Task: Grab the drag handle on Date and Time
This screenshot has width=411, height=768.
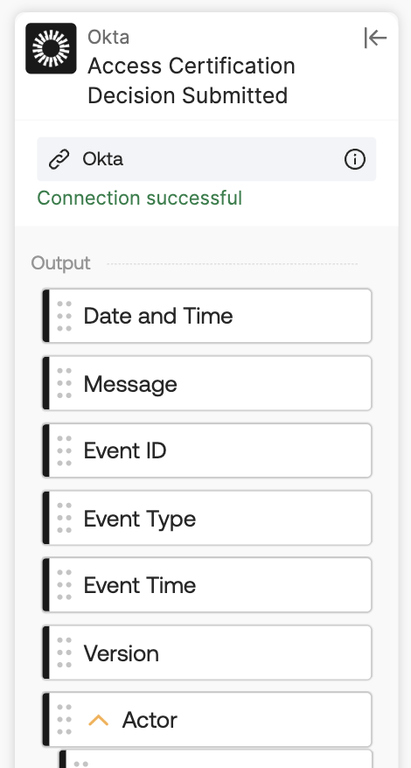Action: [64, 316]
